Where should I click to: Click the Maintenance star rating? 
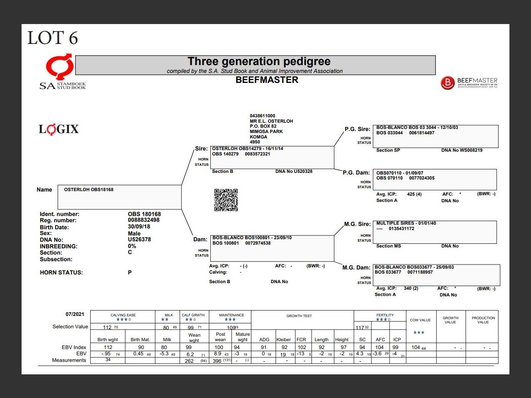(x=230, y=320)
